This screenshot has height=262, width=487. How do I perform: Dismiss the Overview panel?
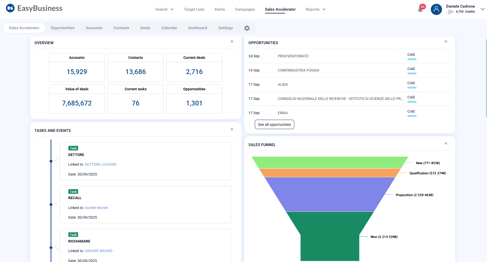232,41
